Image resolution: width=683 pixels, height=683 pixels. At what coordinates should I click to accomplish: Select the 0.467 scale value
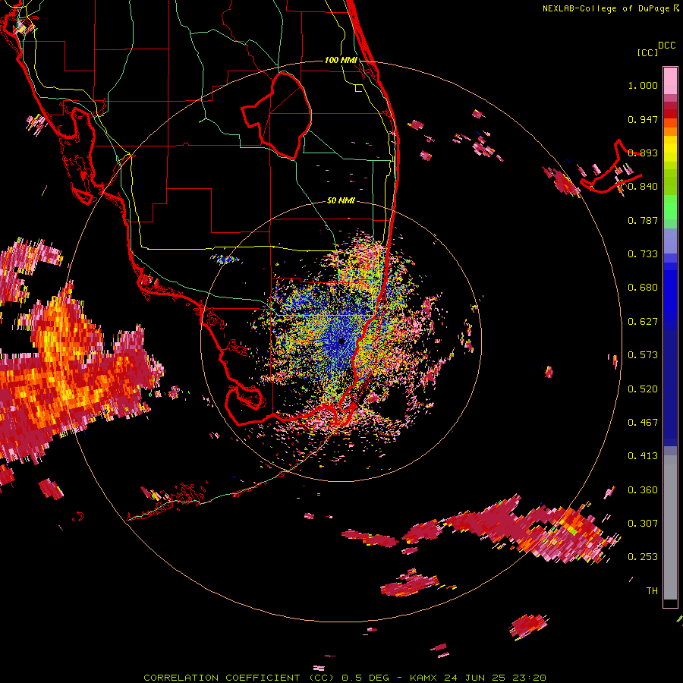(643, 423)
